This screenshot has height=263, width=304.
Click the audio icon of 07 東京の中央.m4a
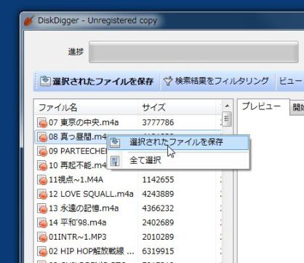click(42, 123)
